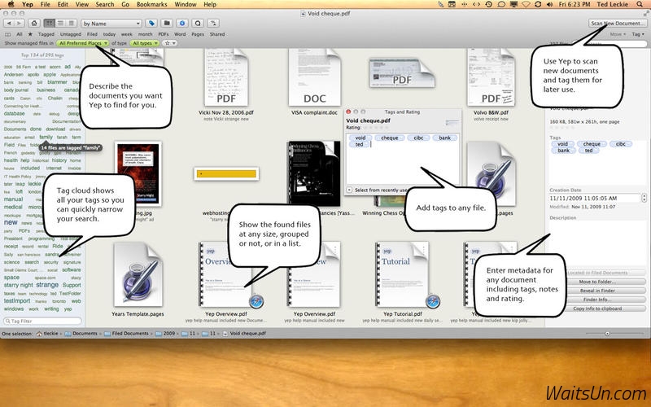Viewport: 651px width, 407px height.
Task: Open the 'by Name' sort dropdown
Action: coord(111,24)
